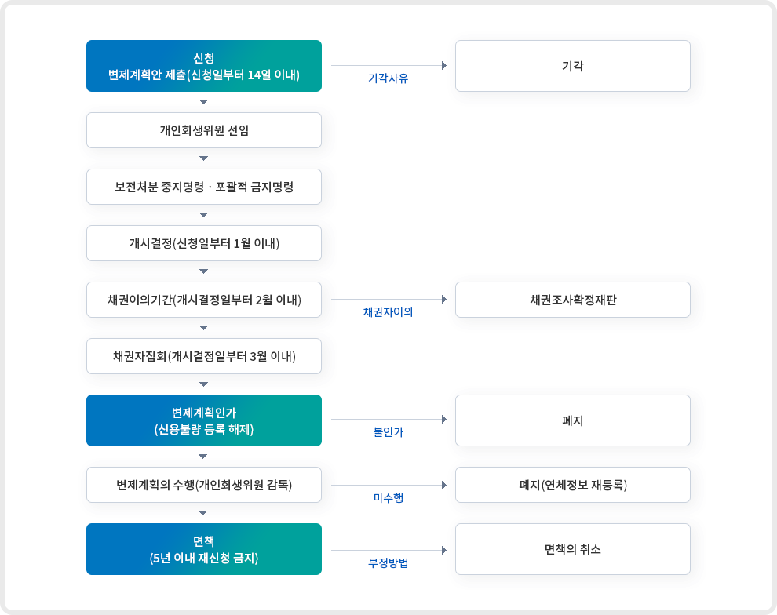
Task: Select the 개인회생위원 선임 step
Action: [x=203, y=130]
